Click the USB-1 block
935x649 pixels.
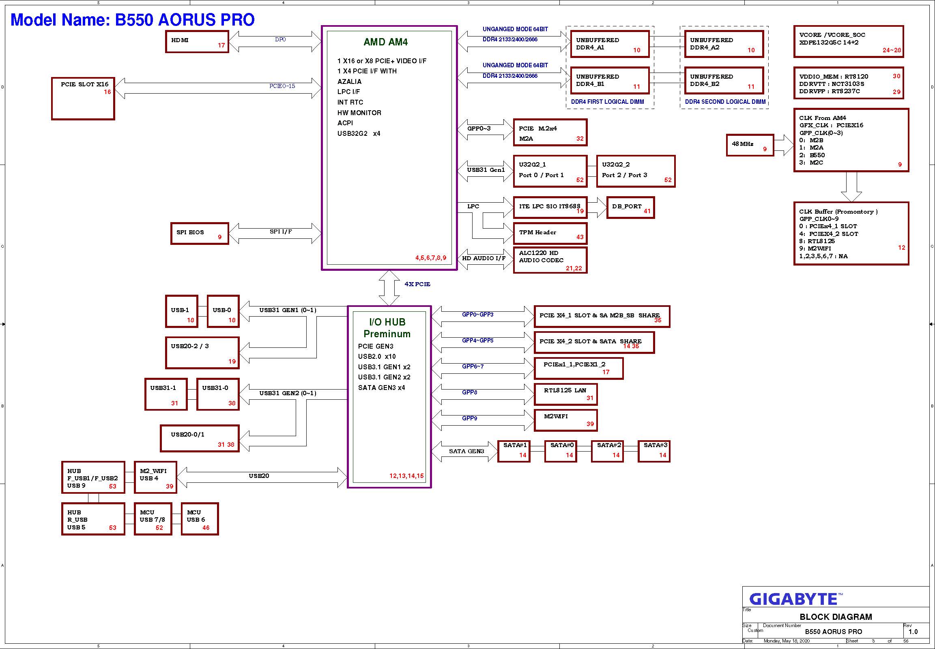click(182, 311)
